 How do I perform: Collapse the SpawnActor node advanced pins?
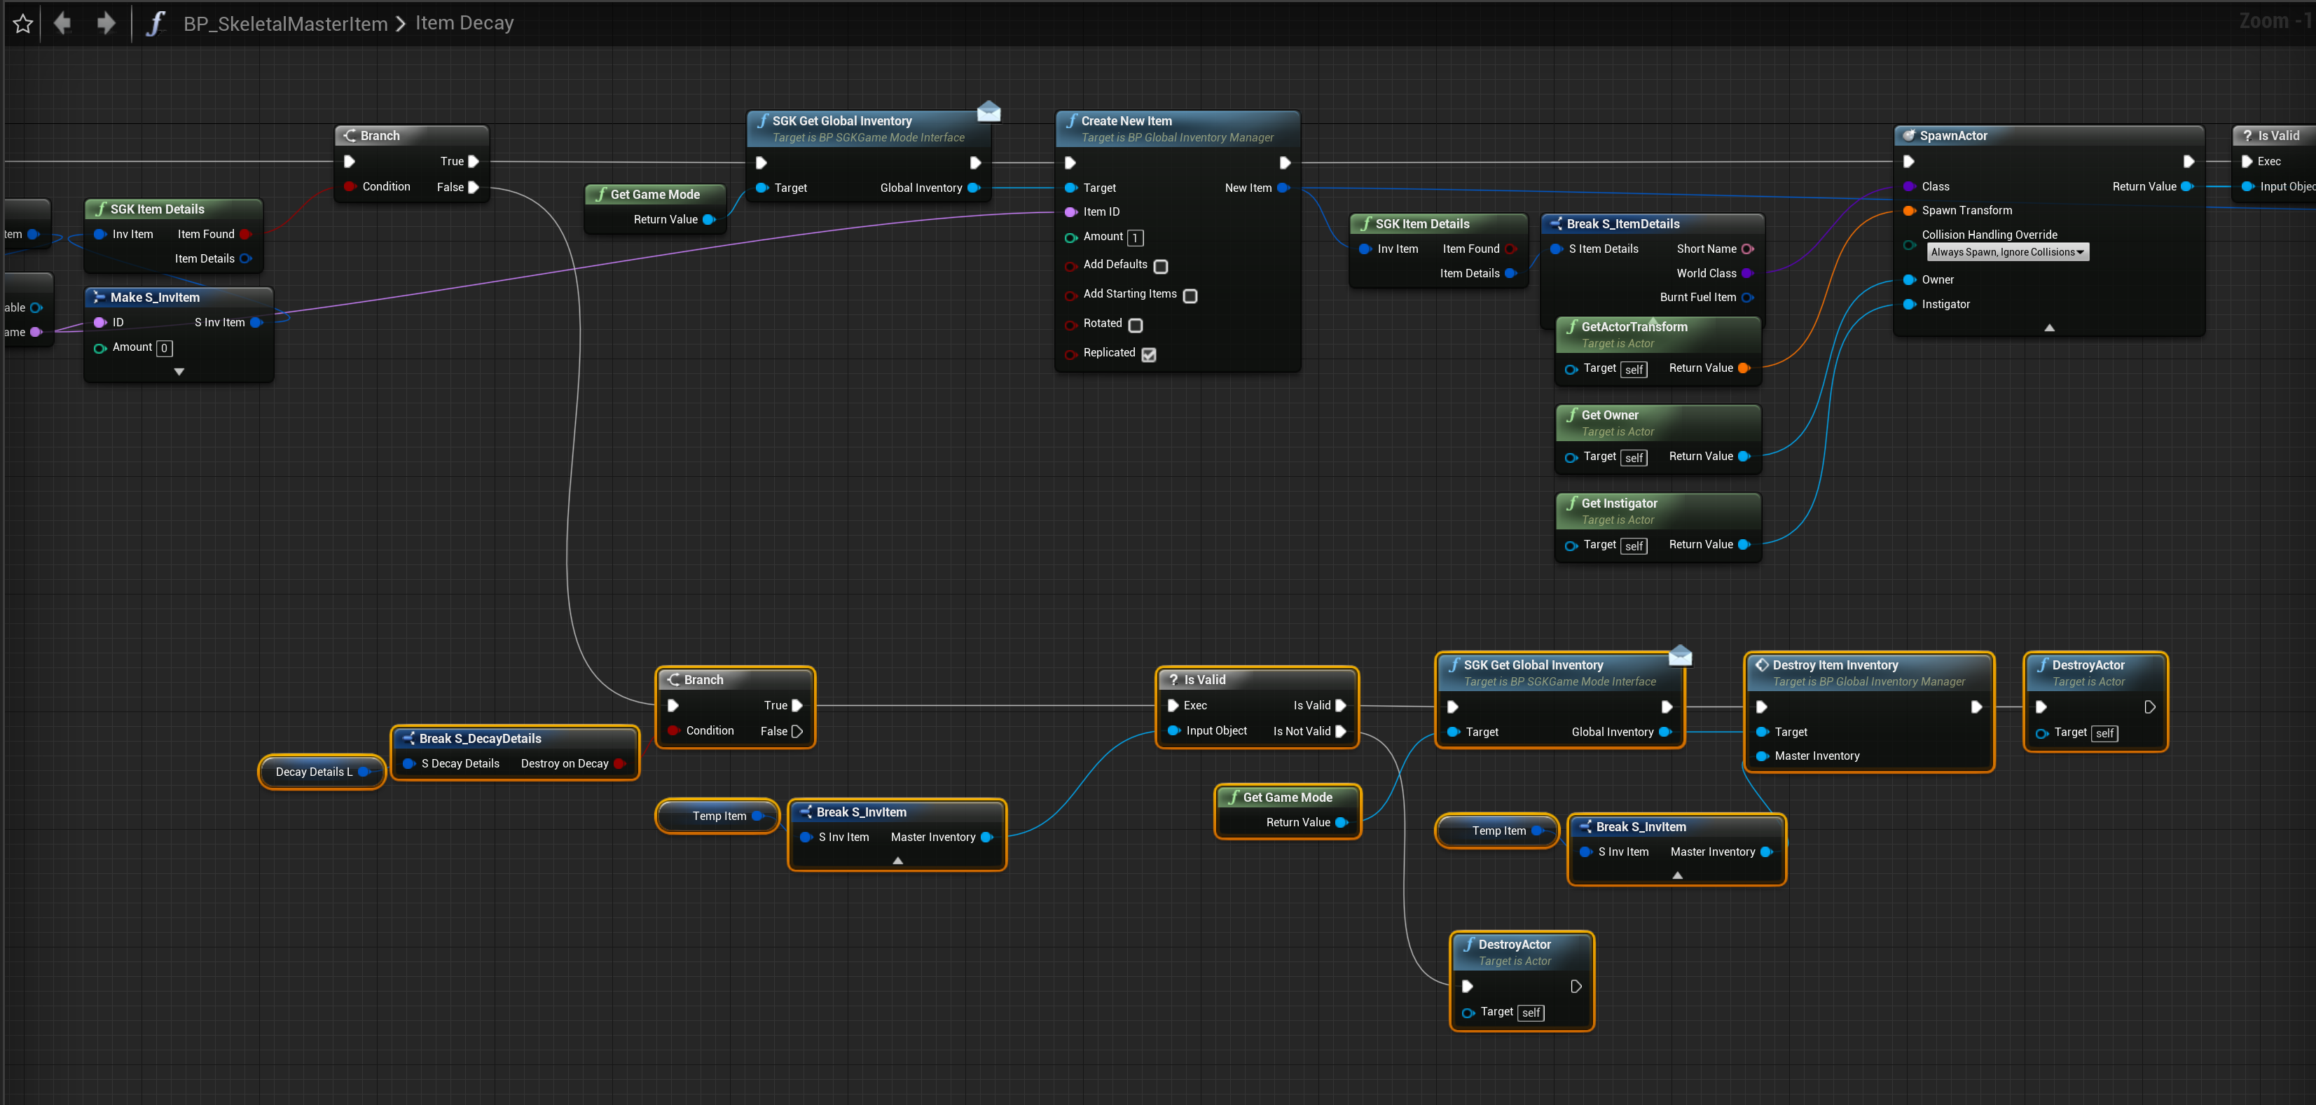tap(2049, 328)
